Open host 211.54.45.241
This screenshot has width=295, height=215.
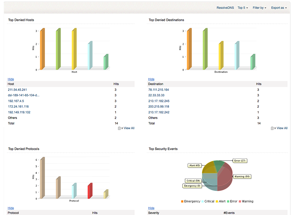pyautogui.click(x=17, y=90)
